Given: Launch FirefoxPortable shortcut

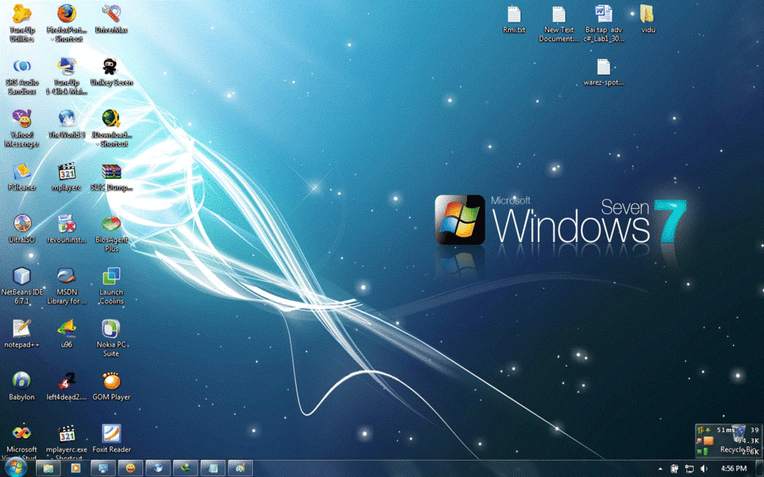Looking at the screenshot, I should (x=66, y=22).
